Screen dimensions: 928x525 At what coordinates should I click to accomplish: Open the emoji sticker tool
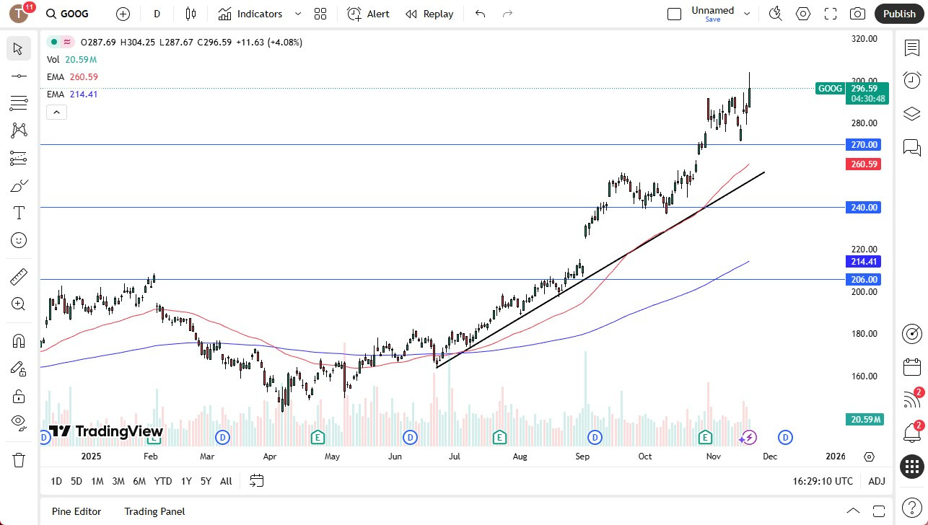point(19,240)
